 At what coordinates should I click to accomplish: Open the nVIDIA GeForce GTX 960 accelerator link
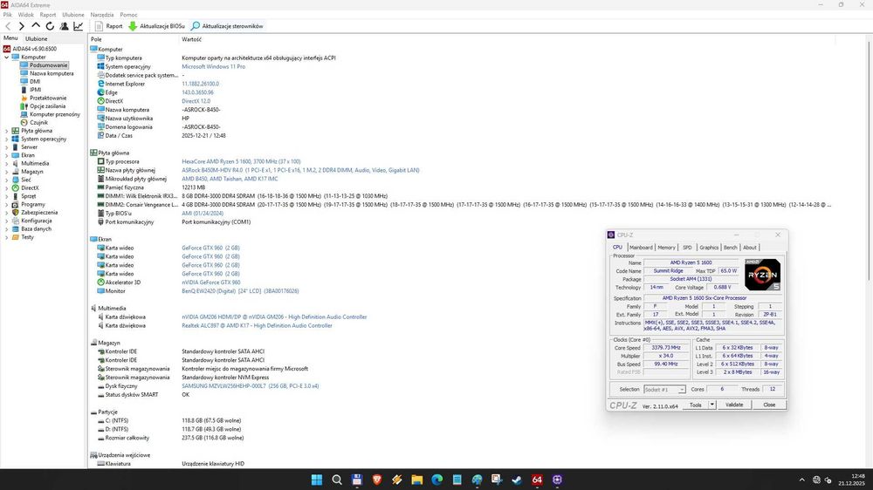(x=211, y=282)
